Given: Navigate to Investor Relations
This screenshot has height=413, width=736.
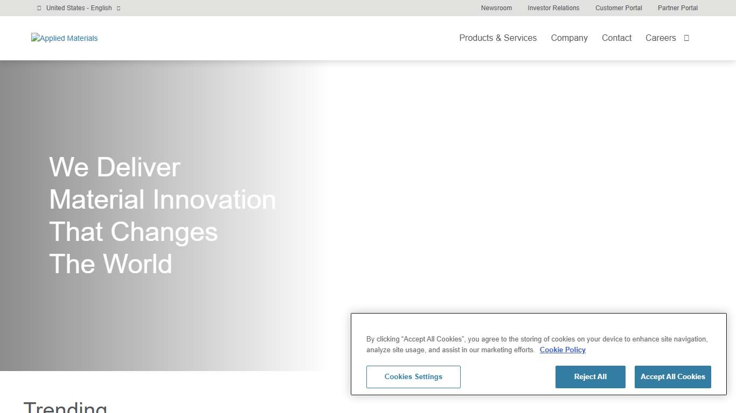Looking at the screenshot, I should (553, 8).
